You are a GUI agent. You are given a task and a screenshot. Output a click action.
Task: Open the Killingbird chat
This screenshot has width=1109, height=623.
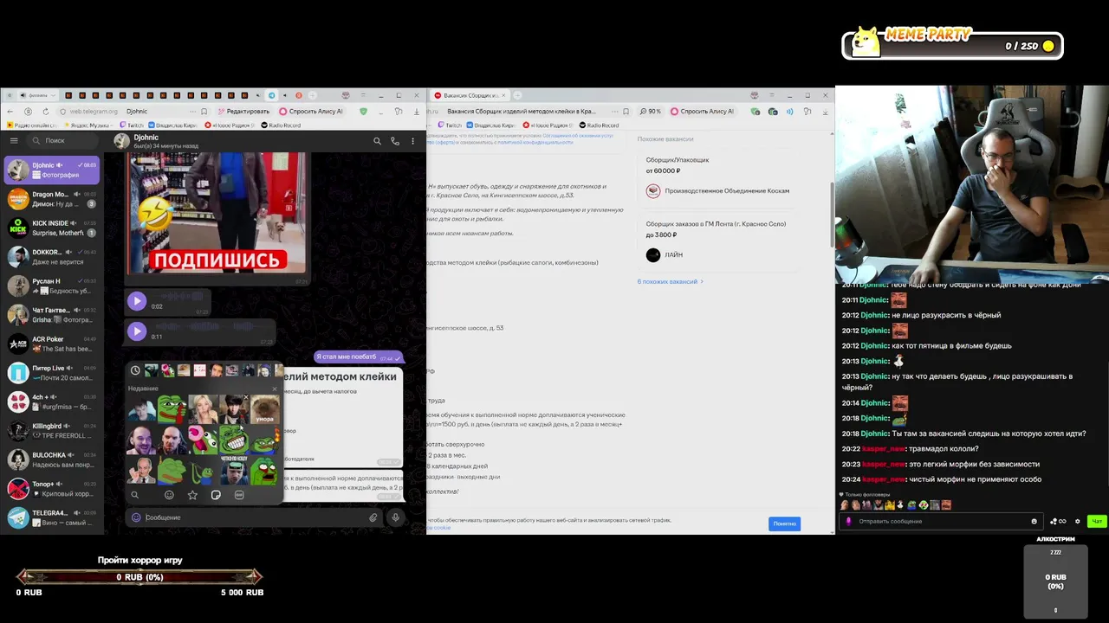[52, 431]
